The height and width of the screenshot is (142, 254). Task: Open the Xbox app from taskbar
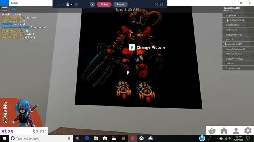point(141,138)
